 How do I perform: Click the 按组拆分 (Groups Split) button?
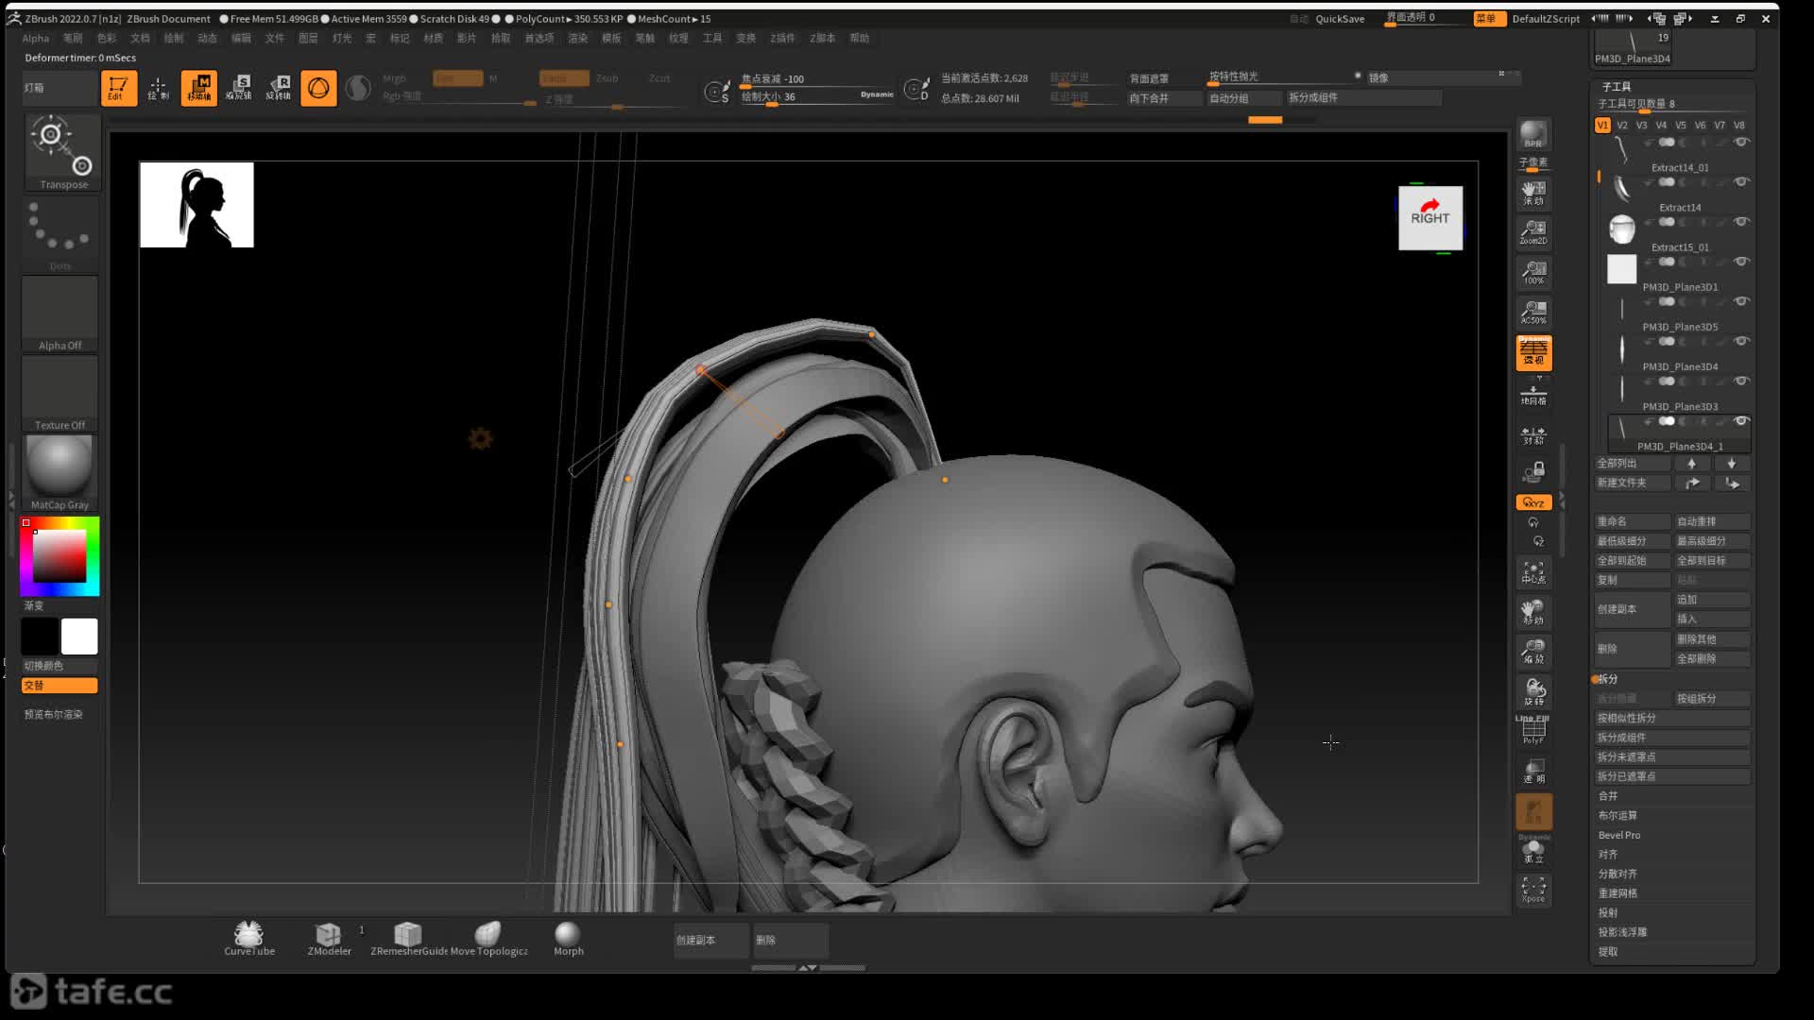(x=1712, y=699)
